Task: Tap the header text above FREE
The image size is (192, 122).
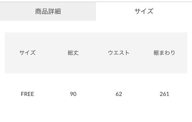Action: [28, 53]
